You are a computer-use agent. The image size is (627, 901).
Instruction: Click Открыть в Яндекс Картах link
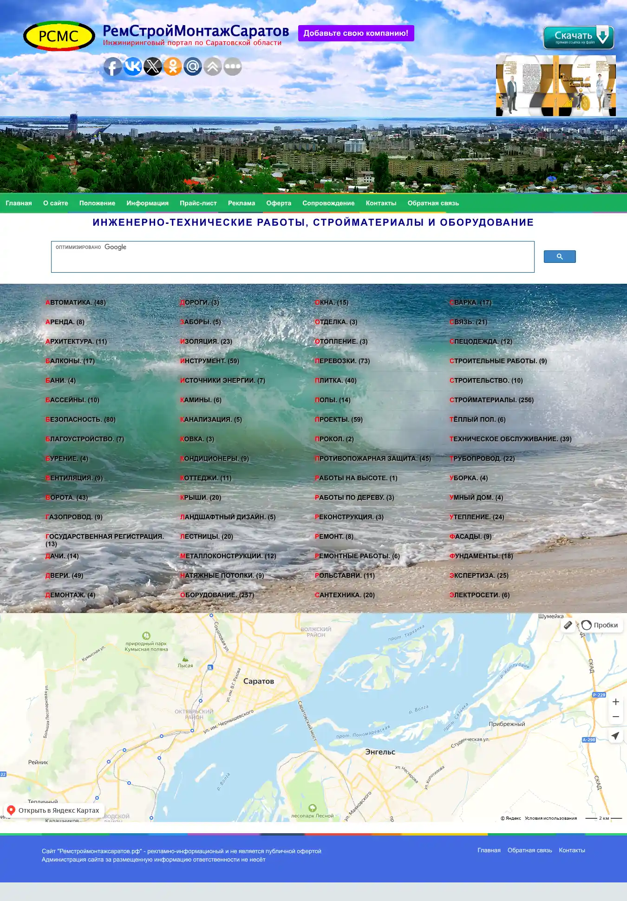pyautogui.click(x=54, y=810)
